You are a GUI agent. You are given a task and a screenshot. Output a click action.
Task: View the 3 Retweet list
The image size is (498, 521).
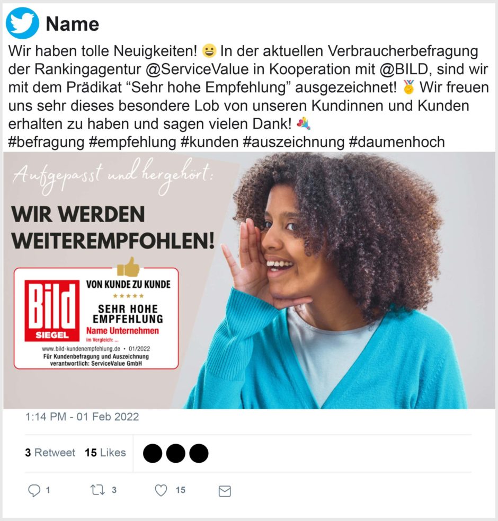click(x=50, y=453)
